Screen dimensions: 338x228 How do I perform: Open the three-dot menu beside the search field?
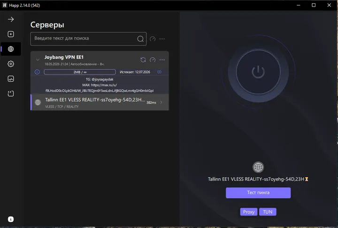(x=162, y=39)
